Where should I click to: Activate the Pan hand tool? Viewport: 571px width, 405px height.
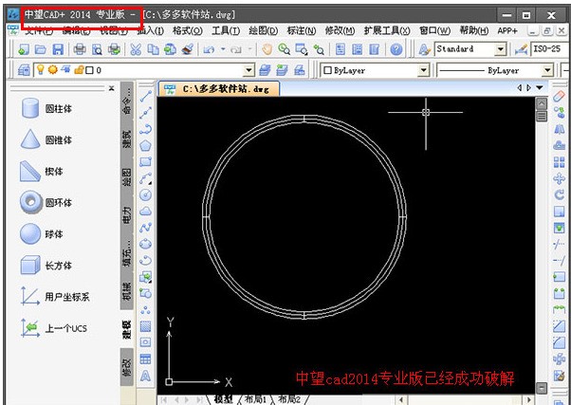click(267, 49)
